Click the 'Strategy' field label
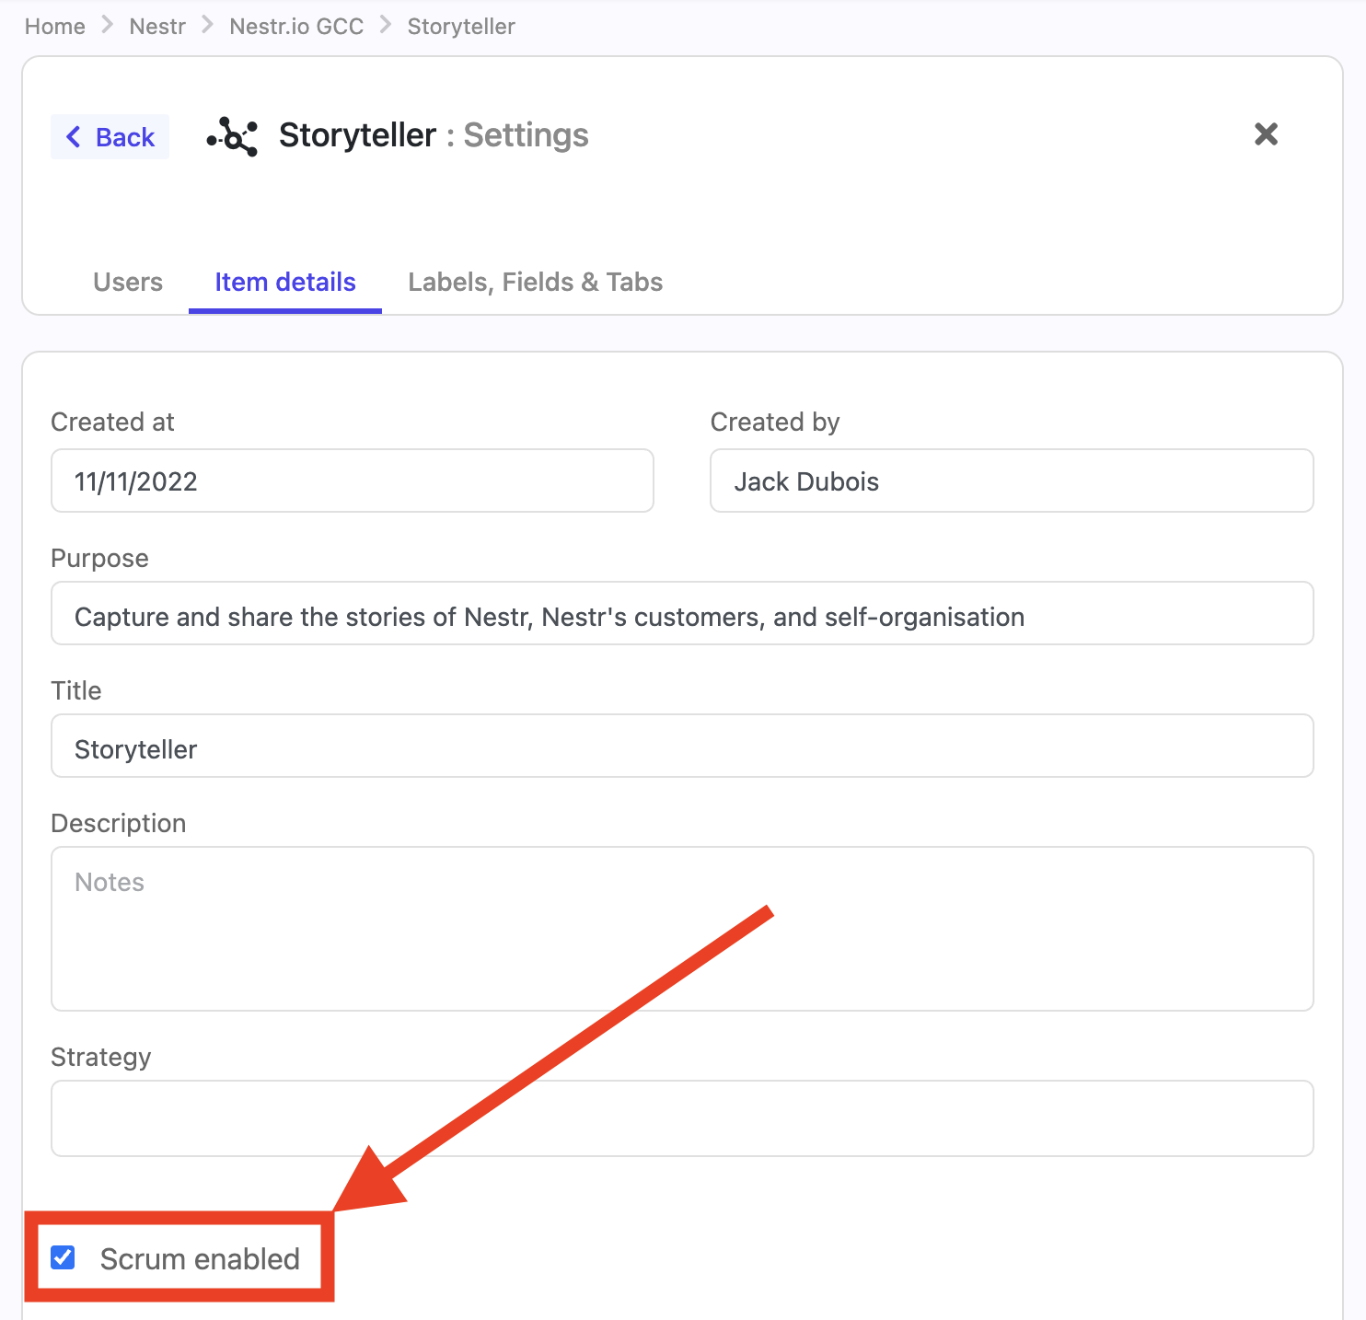Viewport: 1366px width, 1320px height. (100, 1057)
